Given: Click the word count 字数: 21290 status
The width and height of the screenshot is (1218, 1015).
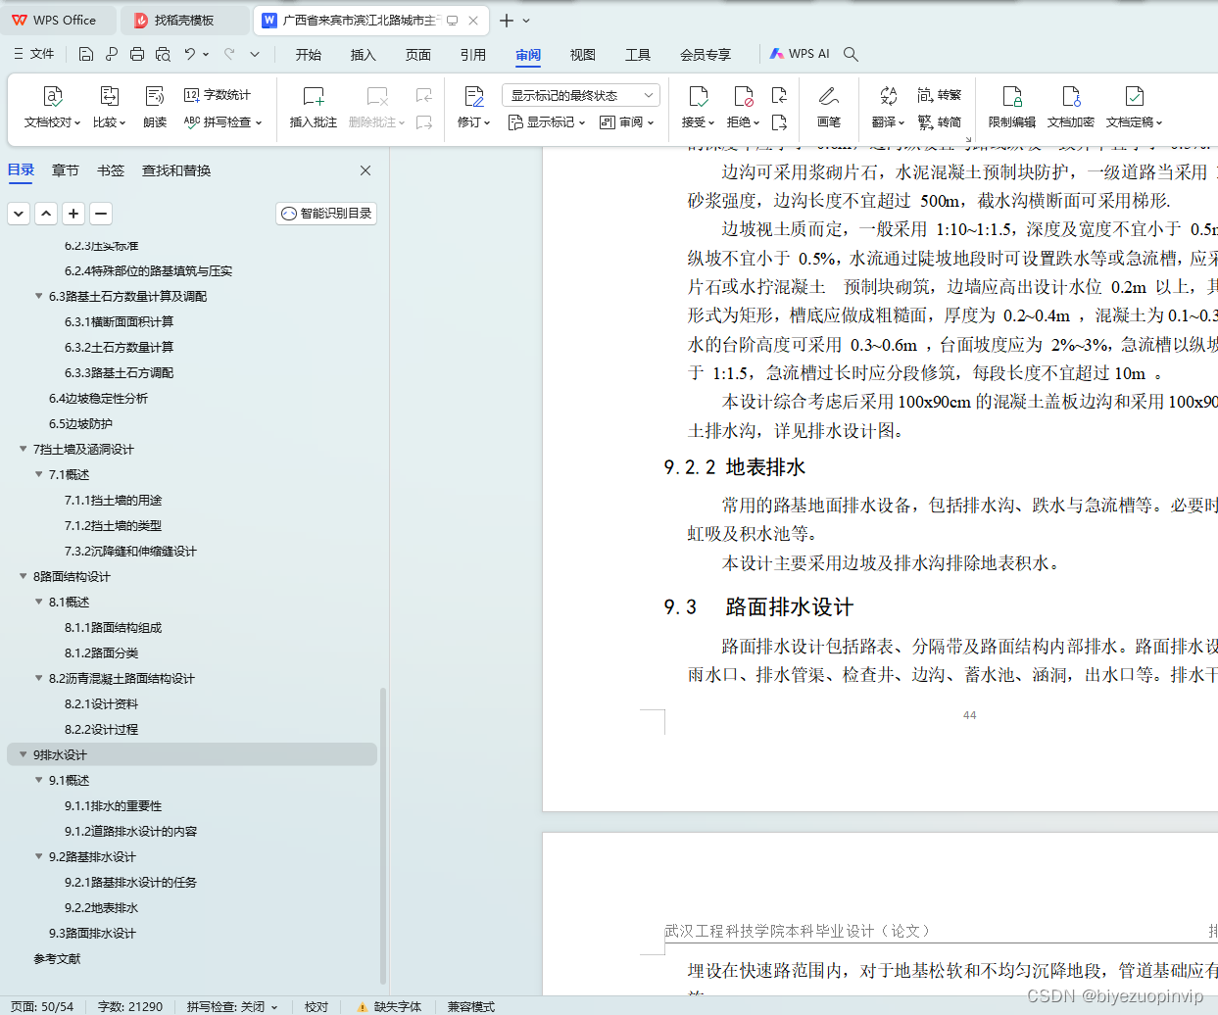Looking at the screenshot, I should click(x=130, y=1006).
